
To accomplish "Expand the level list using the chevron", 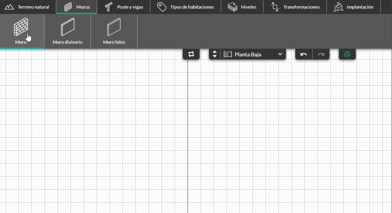I will point(280,54).
